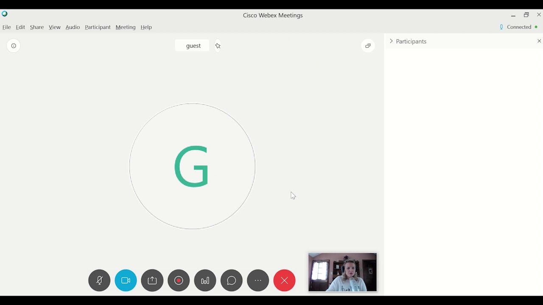Open the File menu
Image resolution: width=543 pixels, height=305 pixels.
click(6, 27)
